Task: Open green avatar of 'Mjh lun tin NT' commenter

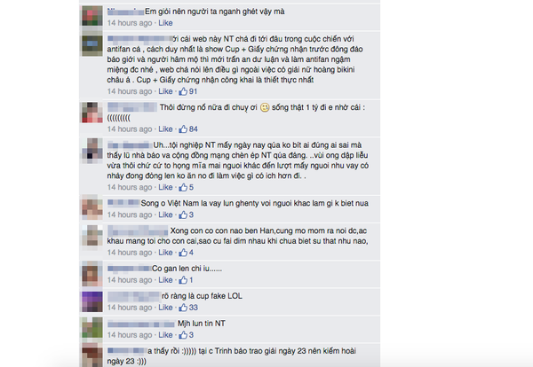Action: pos(92,328)
